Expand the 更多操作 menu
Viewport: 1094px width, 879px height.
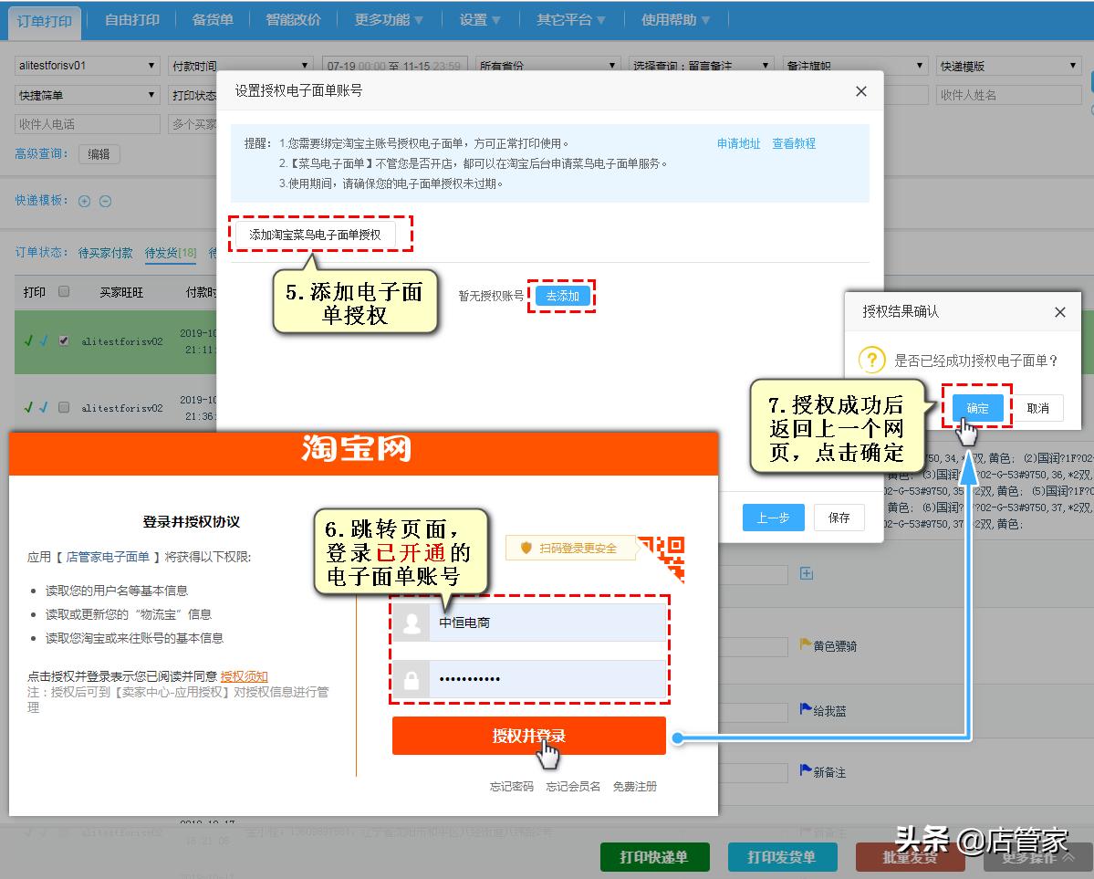(1036, 856)
